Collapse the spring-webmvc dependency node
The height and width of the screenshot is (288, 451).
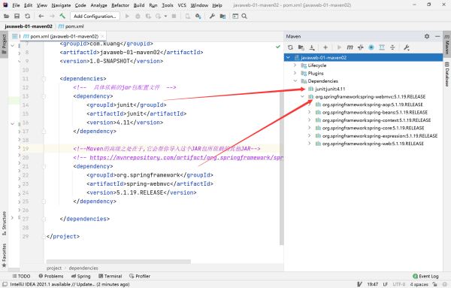coord(302,97)
